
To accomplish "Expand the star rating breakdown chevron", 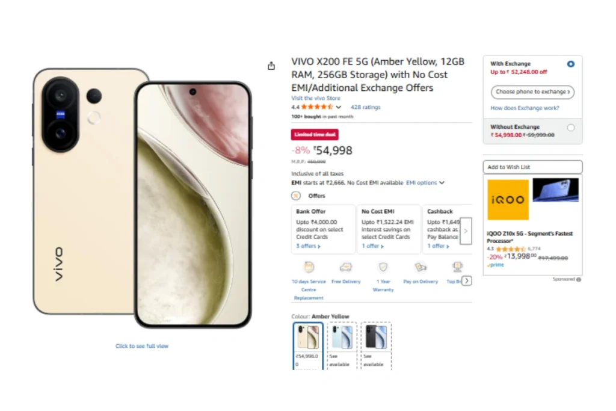I will [x=339, y=107].
